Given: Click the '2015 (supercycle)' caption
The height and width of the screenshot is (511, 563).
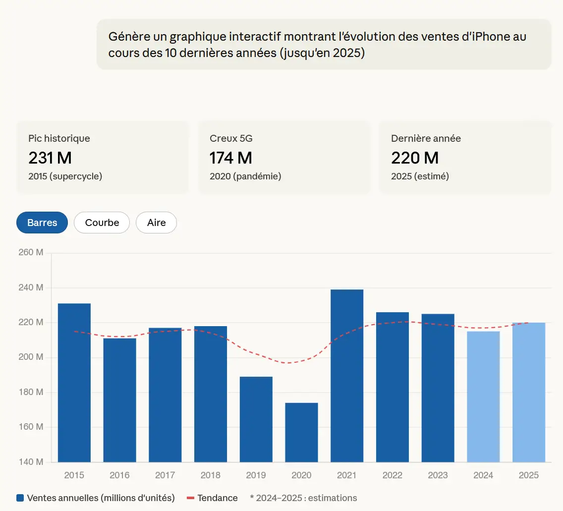Looking at the screenshot, I should [x=65, y=176].
